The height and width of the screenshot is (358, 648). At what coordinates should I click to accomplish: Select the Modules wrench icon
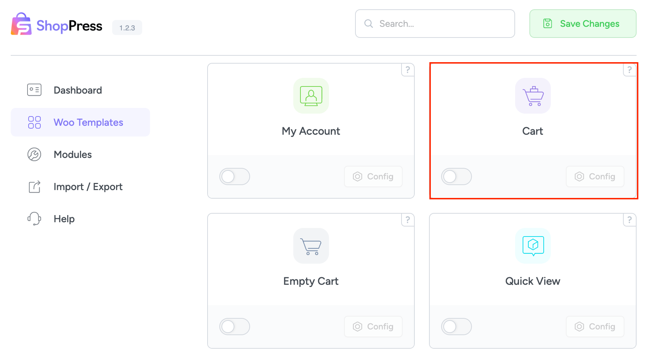point(34,154)
